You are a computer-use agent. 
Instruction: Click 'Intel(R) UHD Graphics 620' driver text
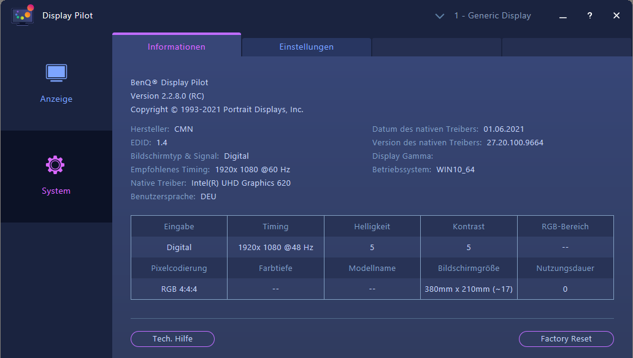240,183
